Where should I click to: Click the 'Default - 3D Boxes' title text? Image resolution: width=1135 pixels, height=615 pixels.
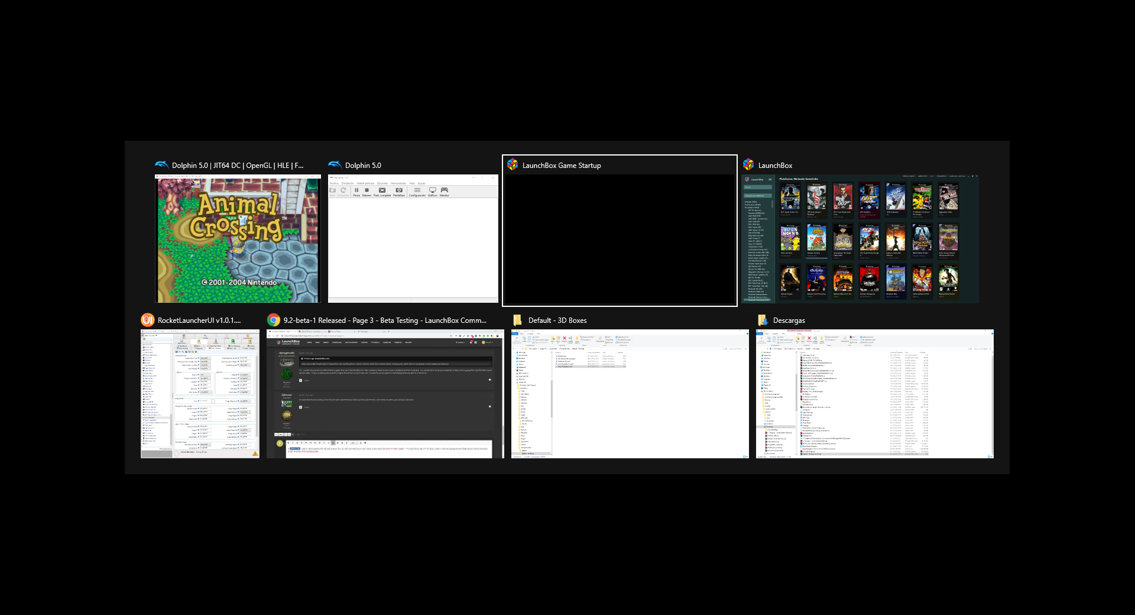(557, 321)
